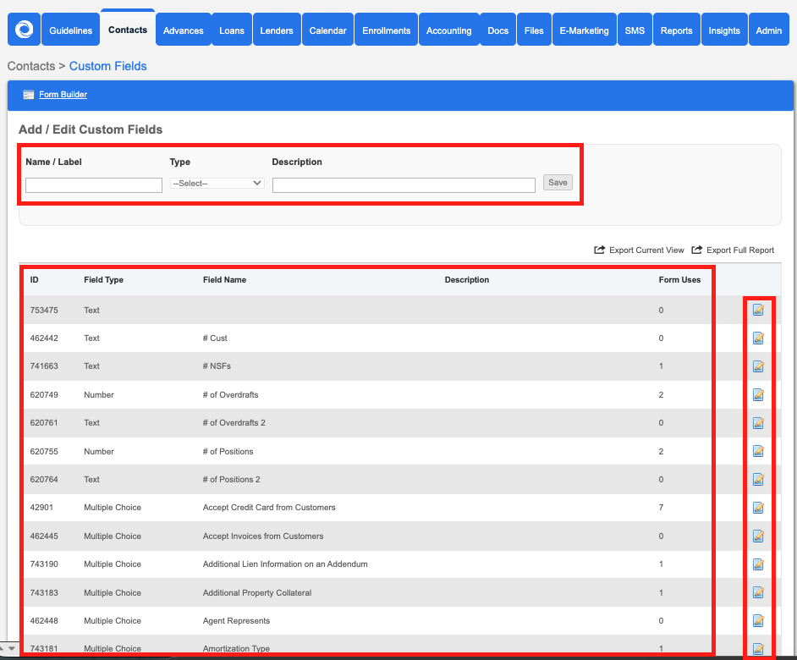
Task: Click the ID cell 743190
Action: coord(44,564)
